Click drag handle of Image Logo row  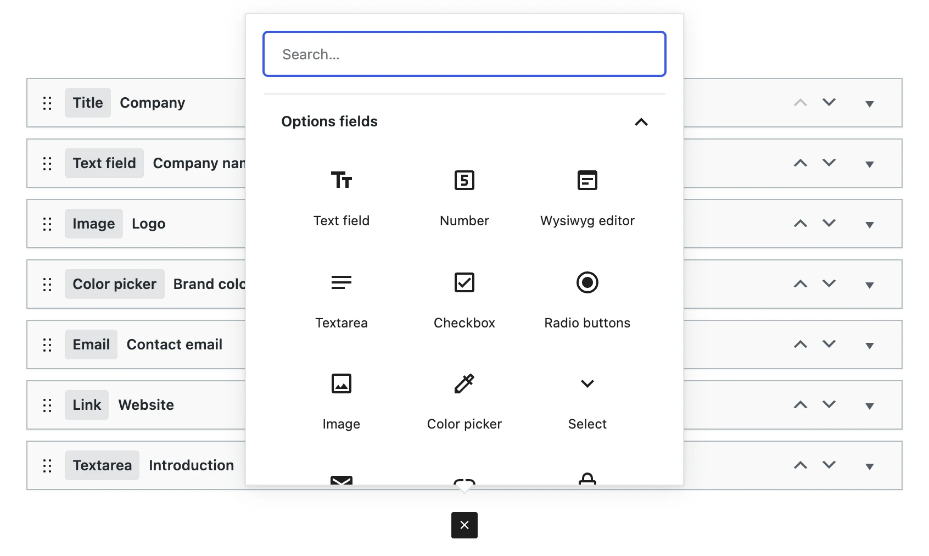pyautogui.click(x=47, y=224)
